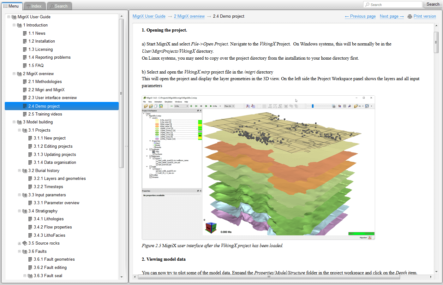Open the 2.2 Migri and MigriX topic
This screenshot has height=285, width=443.
click(46, 90)
